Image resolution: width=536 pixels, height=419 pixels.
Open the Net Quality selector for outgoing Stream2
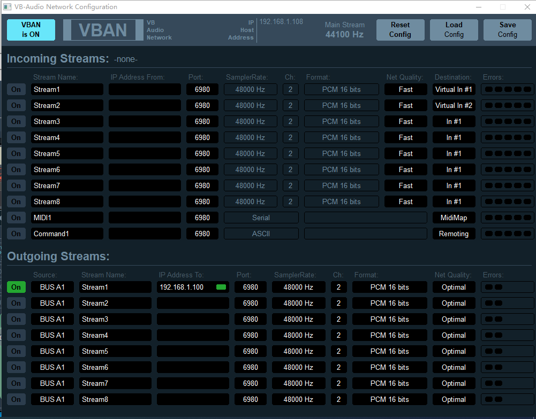[454, 304]
